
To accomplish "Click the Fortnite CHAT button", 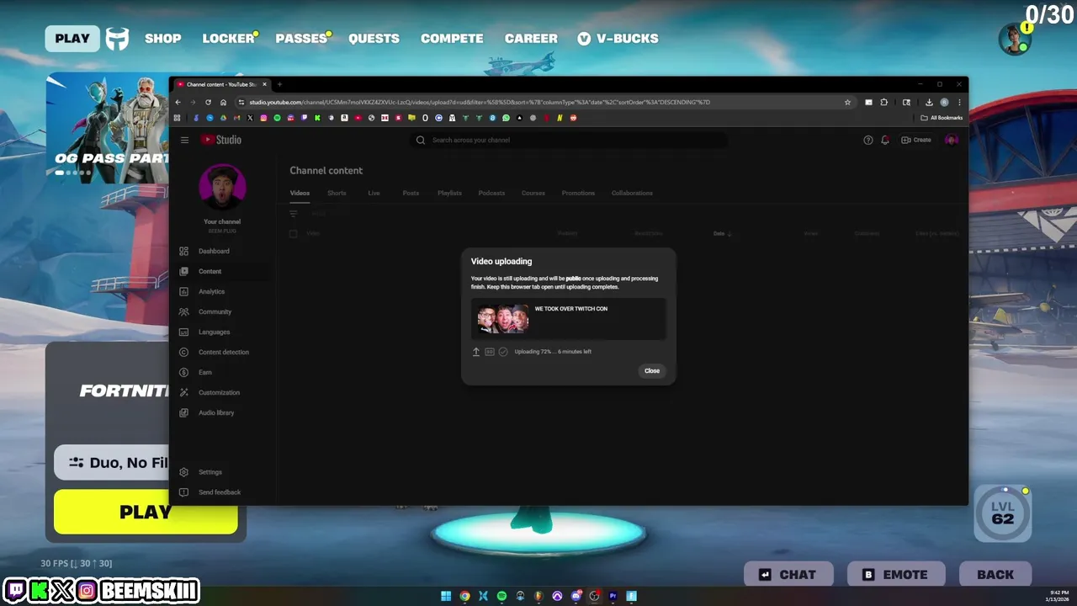I will coord(788,575).
